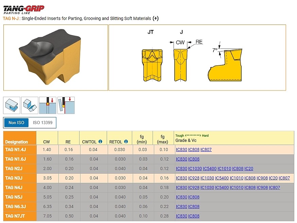
Task: Open the RETOL info tooltip icon
Action: click(x=126, y=142)
